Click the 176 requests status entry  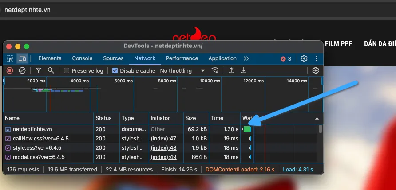23,170
